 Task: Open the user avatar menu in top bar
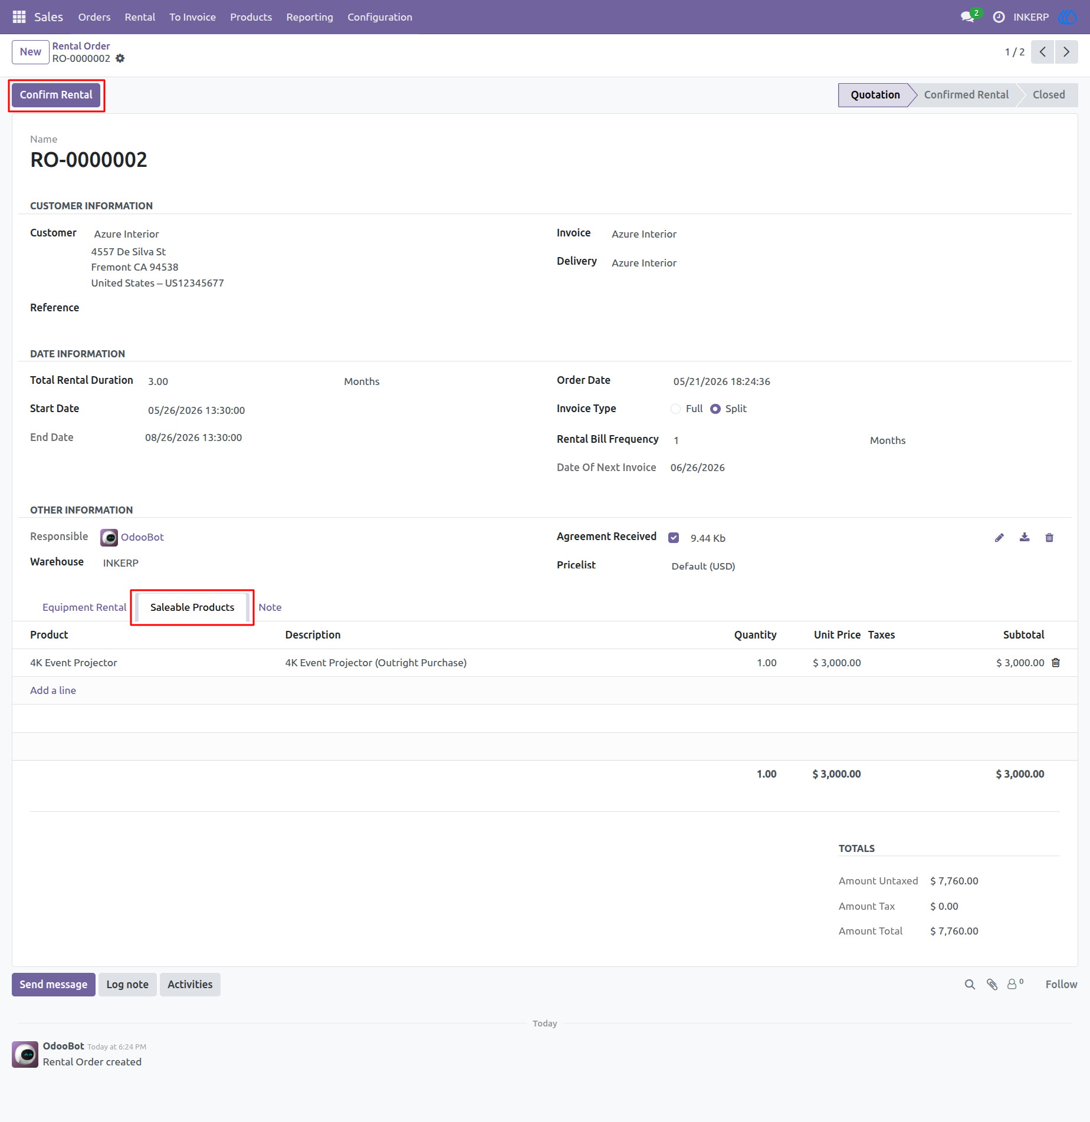[x=1068, y=17]
